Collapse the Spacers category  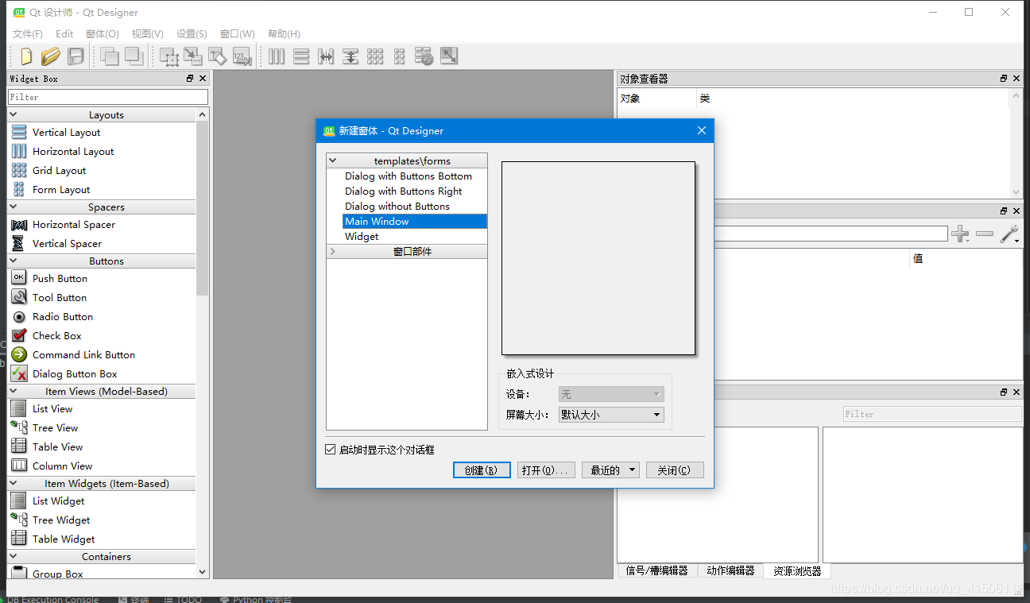click(14, 207)
